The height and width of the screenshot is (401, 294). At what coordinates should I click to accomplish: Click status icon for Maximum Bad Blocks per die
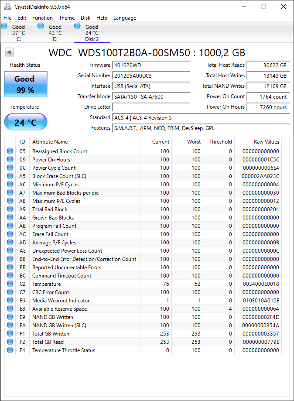click(x=10, y=192)
